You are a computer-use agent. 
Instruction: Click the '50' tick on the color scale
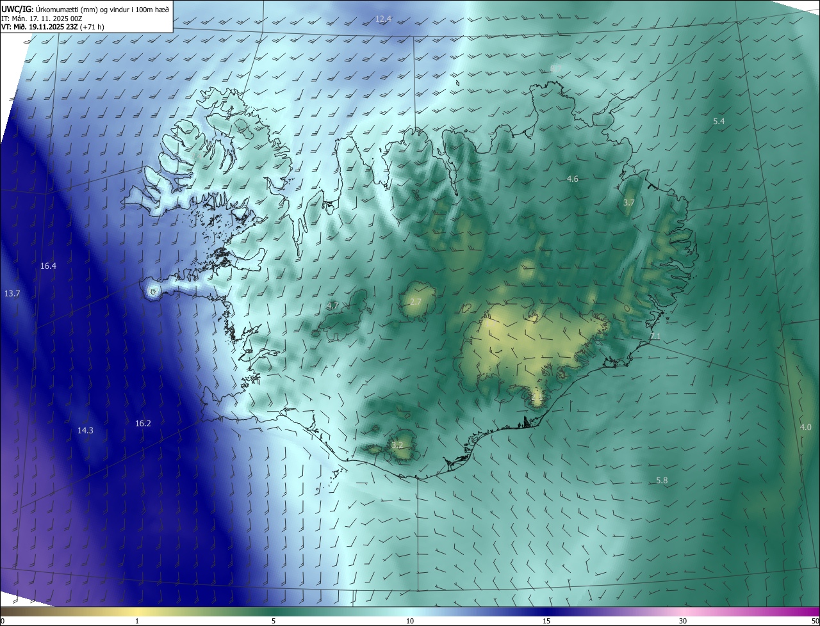pyautogui.click(x=815, y=622)
